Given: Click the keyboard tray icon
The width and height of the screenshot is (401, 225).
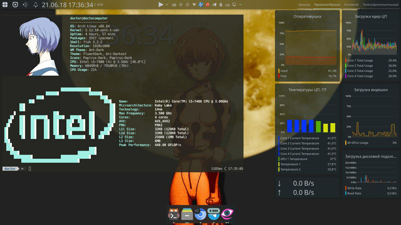Looking at the screenshot, I should pyautogui.click(x=174, y=5).
